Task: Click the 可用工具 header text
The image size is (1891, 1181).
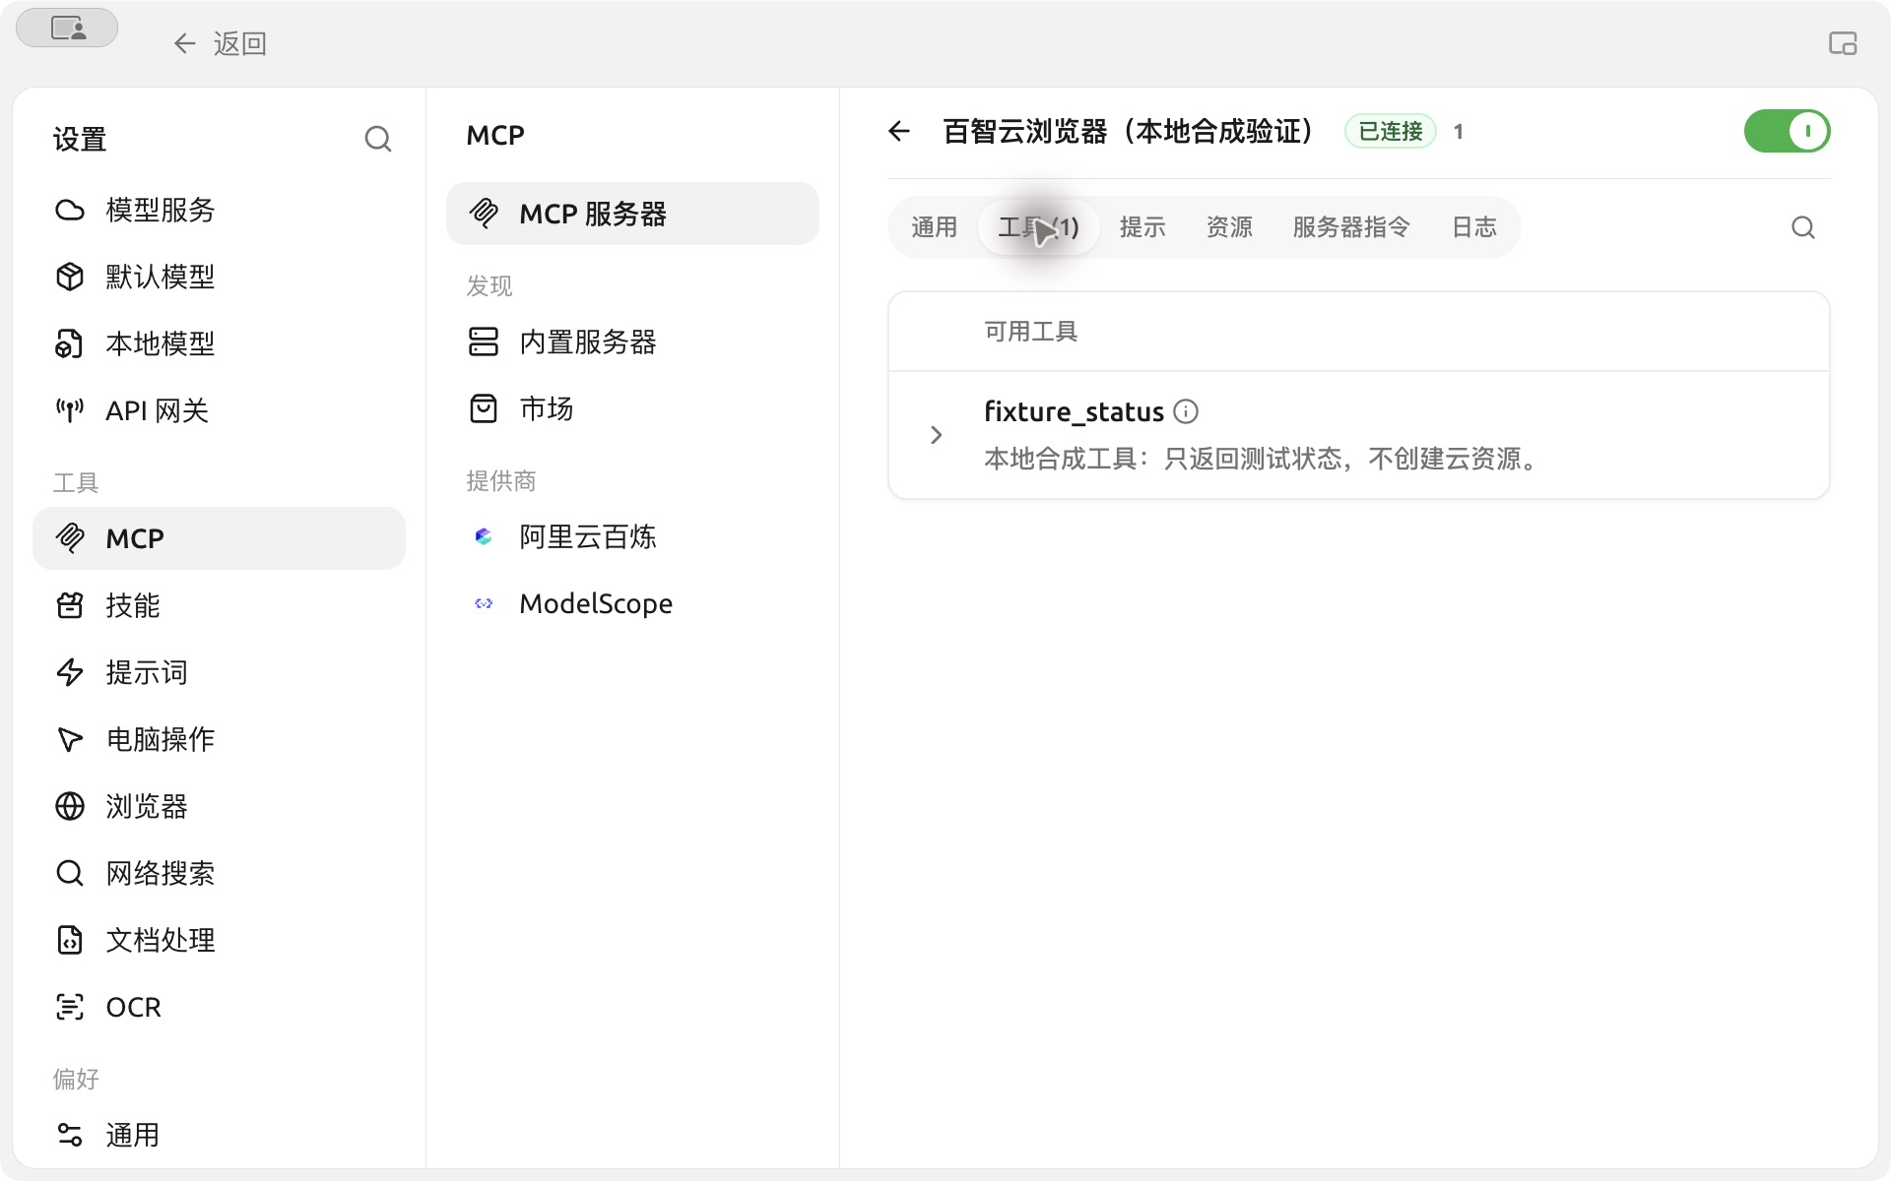Action: (1030, 332)
